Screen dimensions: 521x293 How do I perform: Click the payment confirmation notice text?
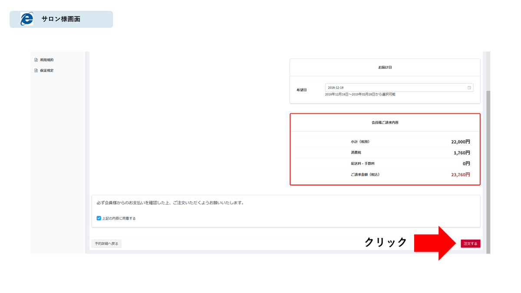170,203
